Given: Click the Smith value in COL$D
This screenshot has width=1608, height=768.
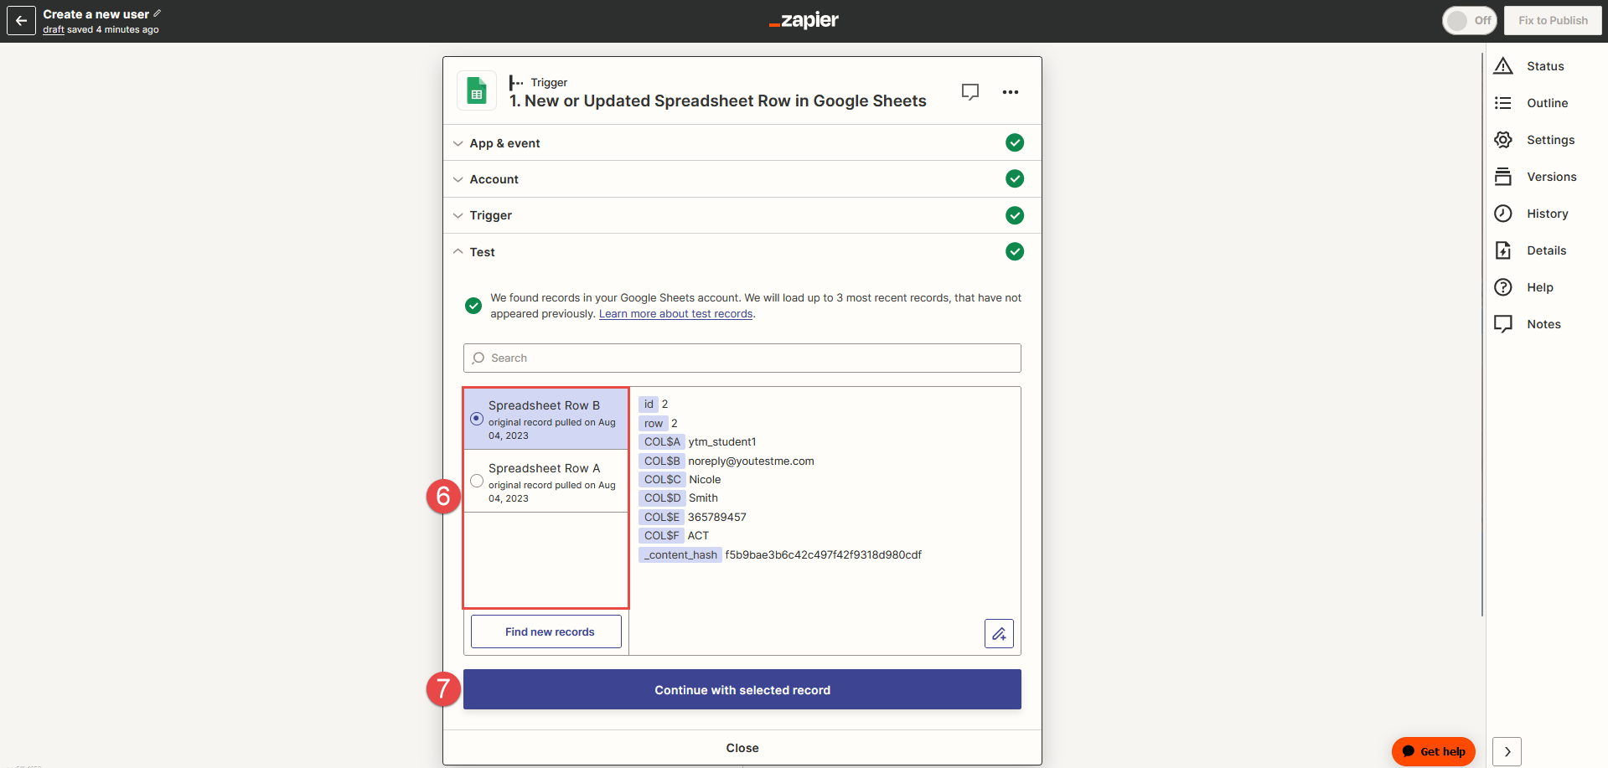Looking at the screenshot, I should click(x=703, y=497).
